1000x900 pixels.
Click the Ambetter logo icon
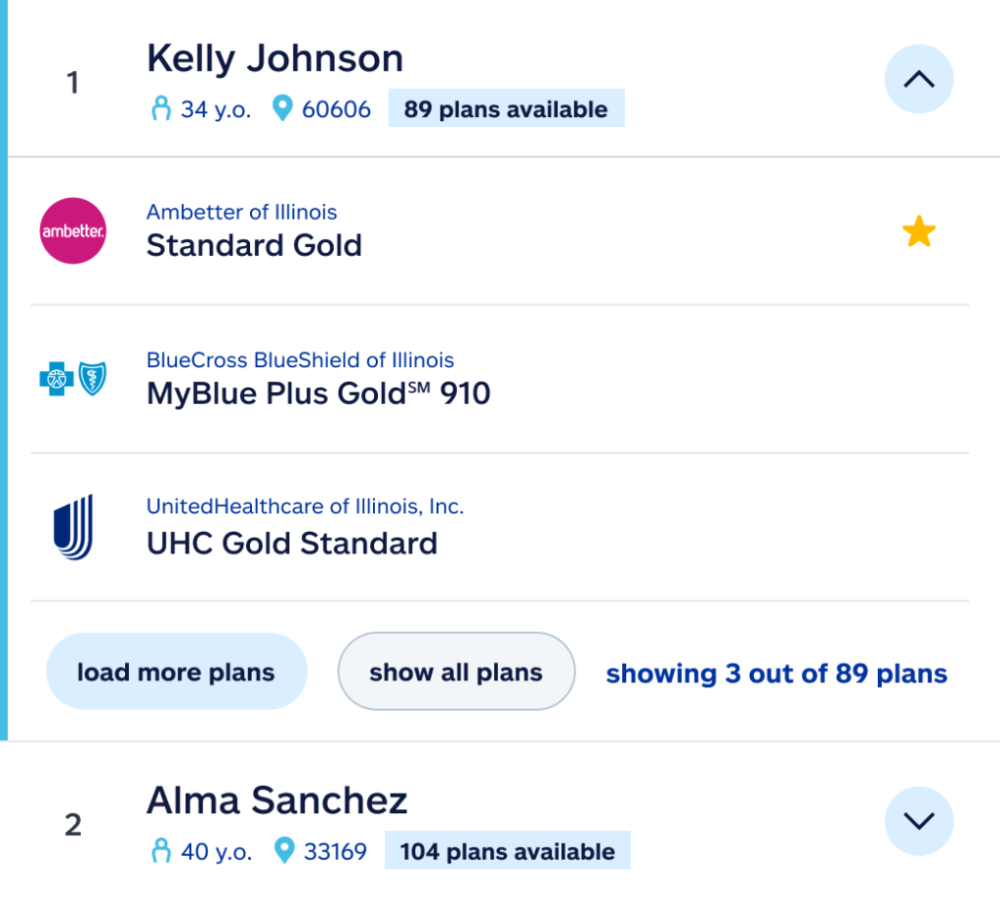point(73,231)
